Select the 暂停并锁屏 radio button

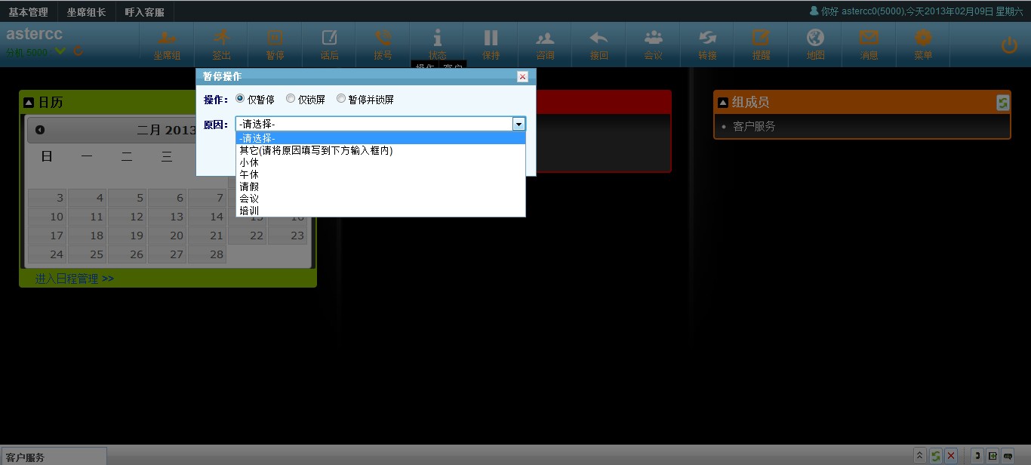click(x=341, y=99)
